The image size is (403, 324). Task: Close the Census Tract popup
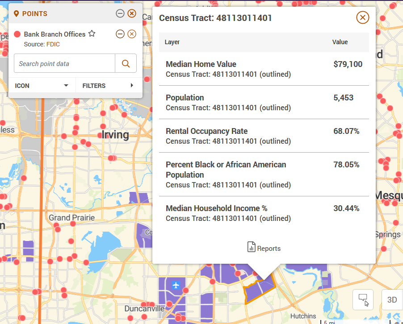[362, 17]
